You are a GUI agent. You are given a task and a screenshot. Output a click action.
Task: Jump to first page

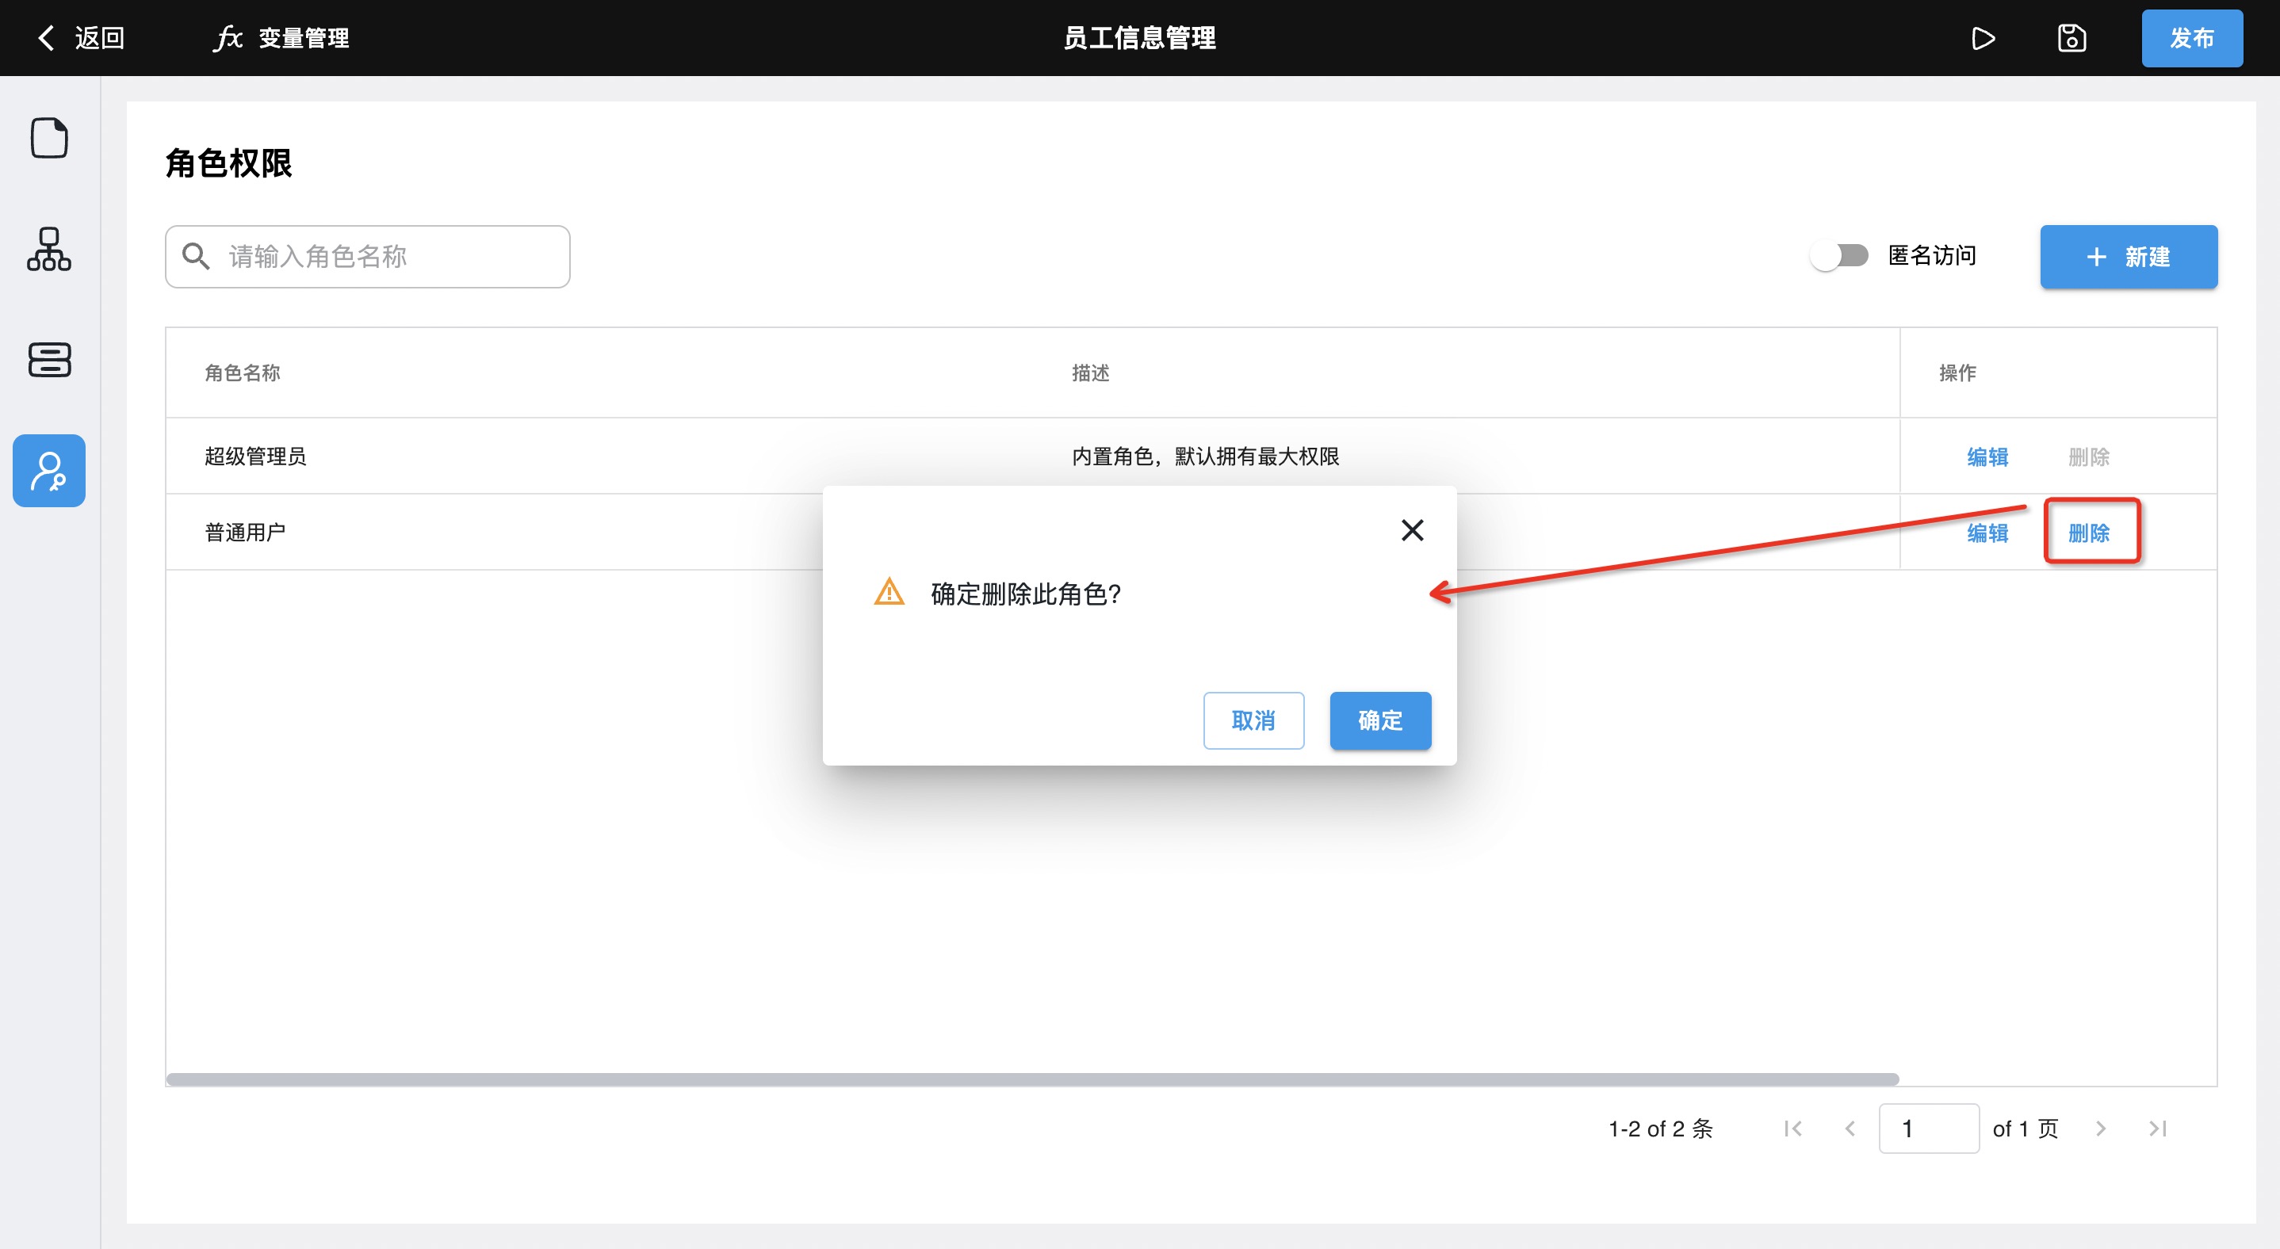click(1792, 1128)
